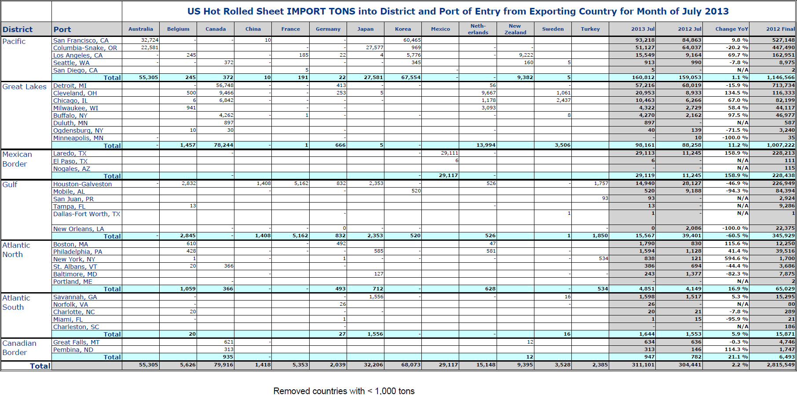The width and height of the screenshot is (797, 395).
Task: Click the Gulf district Total row label
Action: point(112,236)
